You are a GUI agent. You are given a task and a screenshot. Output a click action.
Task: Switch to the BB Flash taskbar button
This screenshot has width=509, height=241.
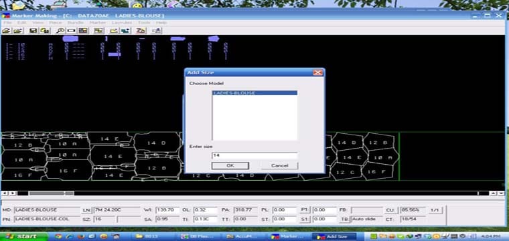pyautogui.click(x=198, y=236)
